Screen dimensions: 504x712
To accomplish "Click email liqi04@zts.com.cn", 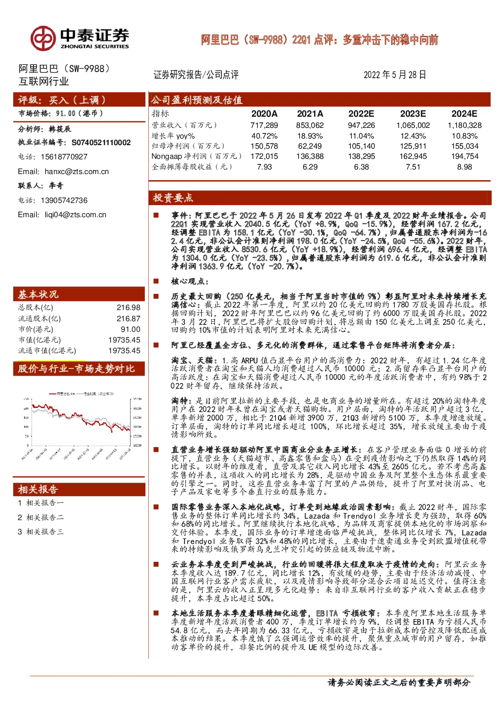I will [76, 215].
